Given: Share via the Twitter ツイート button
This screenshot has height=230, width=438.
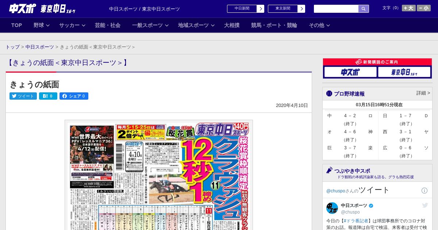Looking at the screenshot, I should point(23,96).
